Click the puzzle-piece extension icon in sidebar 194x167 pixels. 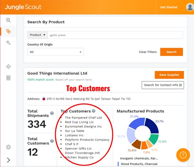click(8, 67)
